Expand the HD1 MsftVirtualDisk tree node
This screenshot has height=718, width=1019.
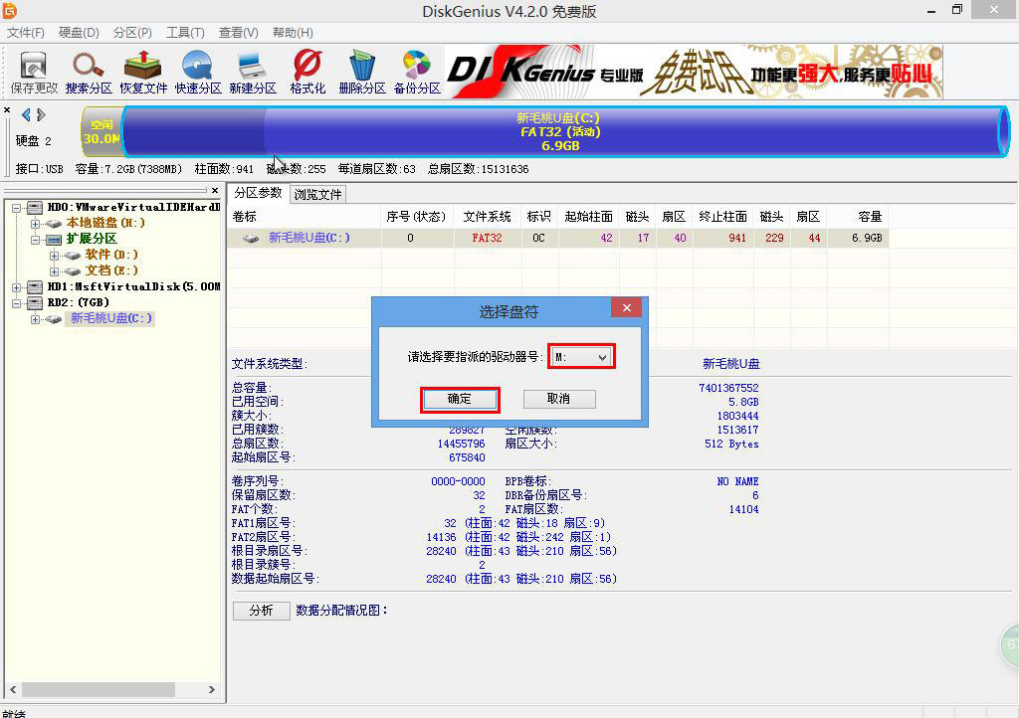[x=16, y=287]
